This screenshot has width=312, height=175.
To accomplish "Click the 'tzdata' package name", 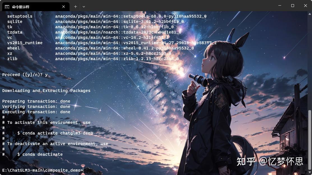I will (15, 32).
